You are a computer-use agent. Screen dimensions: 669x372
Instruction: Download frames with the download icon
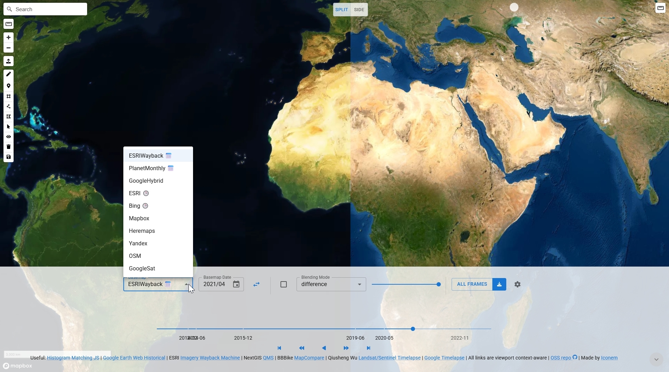[x=499, y=284]
